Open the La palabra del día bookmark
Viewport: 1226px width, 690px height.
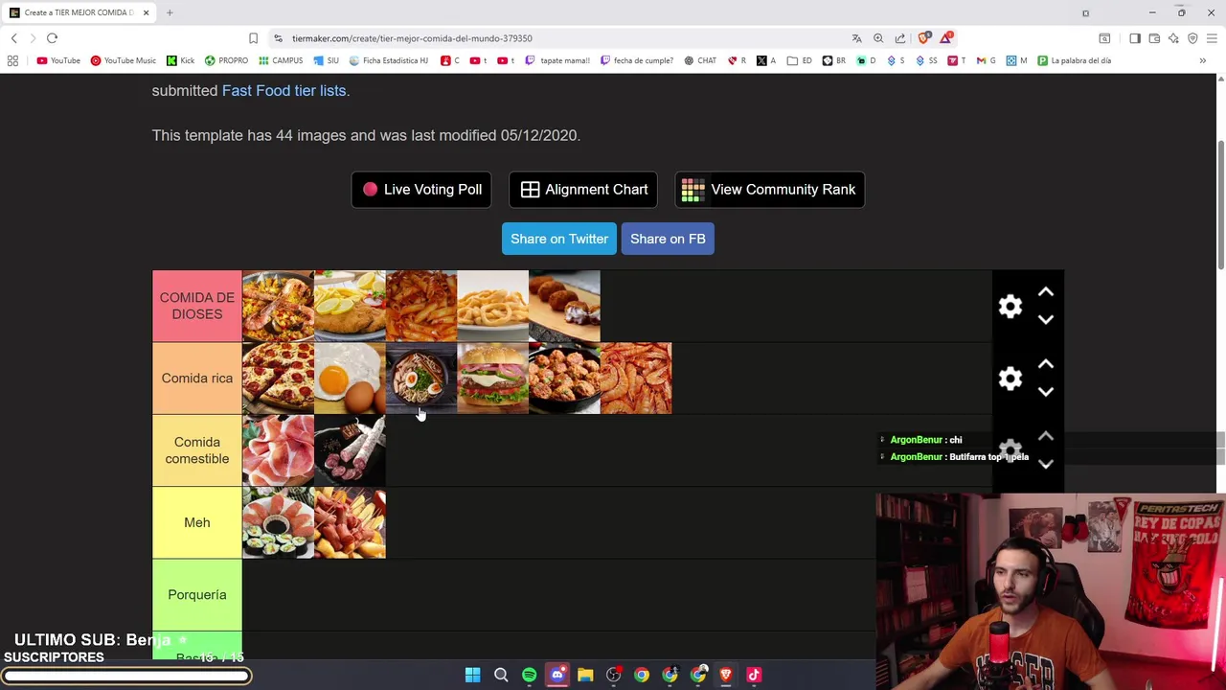click(1074, 60)
